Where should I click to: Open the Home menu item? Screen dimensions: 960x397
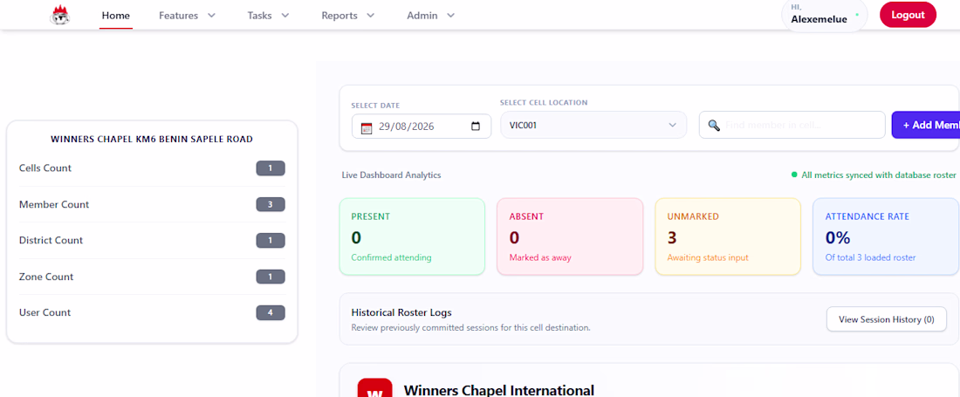[x=116, y=16]
